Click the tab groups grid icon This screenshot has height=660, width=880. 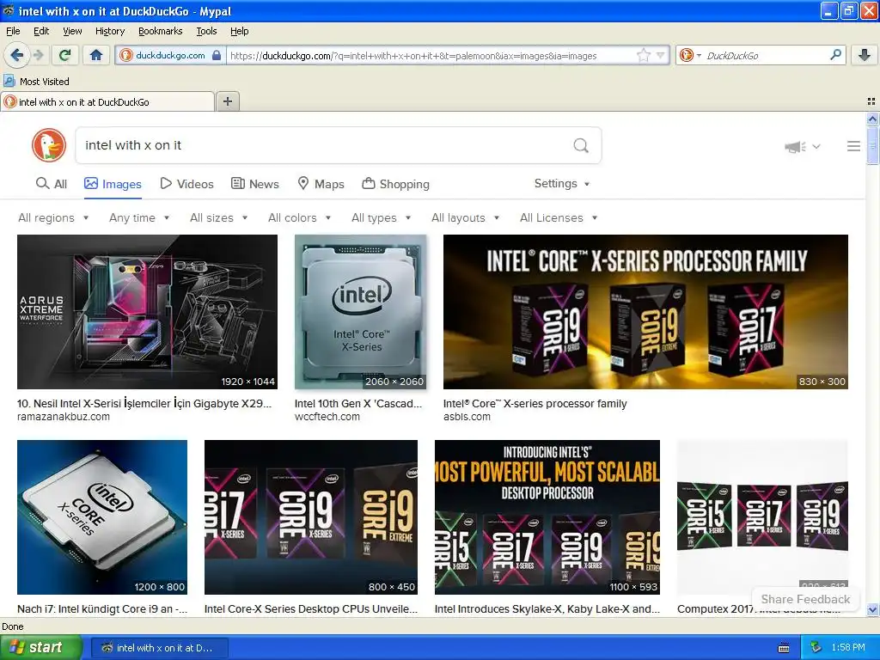871,101
